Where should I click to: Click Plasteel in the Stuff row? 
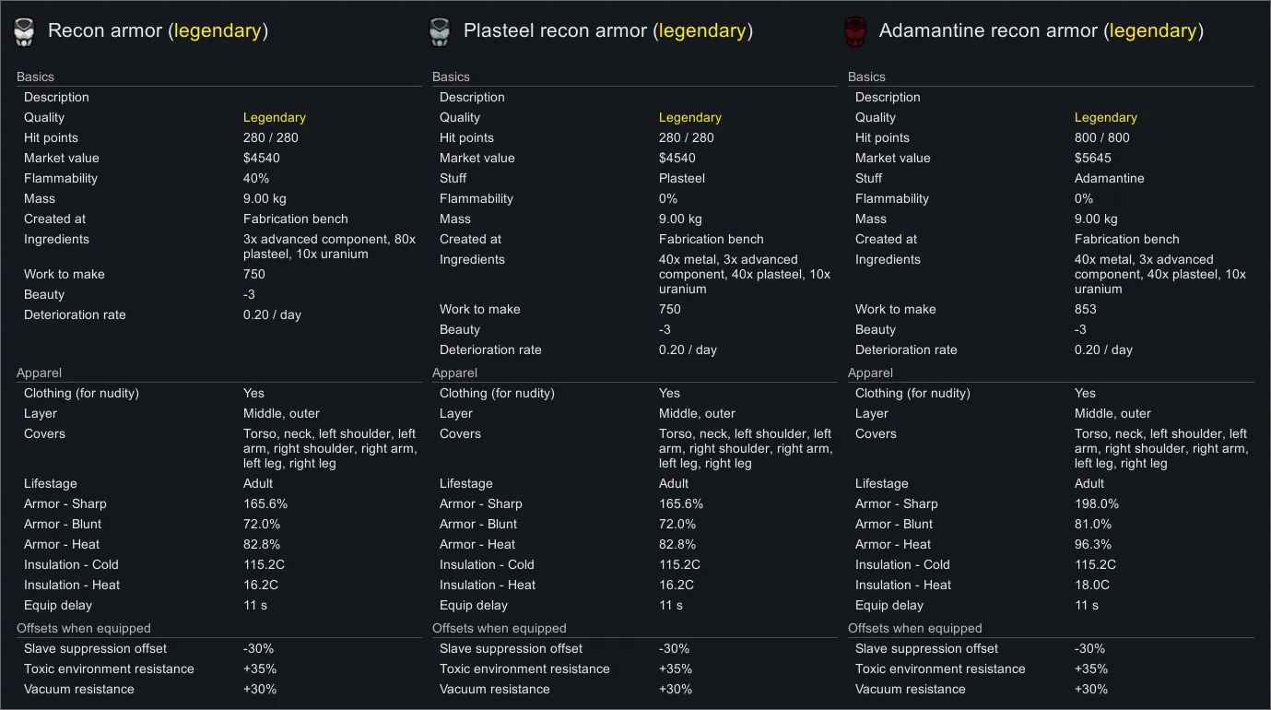click(x=682, y=178)
